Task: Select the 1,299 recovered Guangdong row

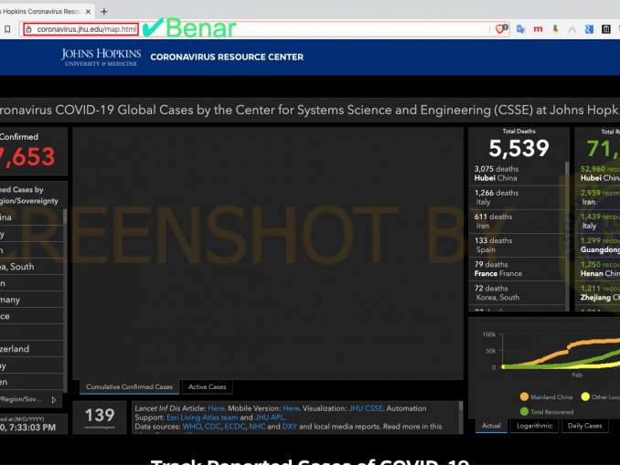Action: click(598, 246)
